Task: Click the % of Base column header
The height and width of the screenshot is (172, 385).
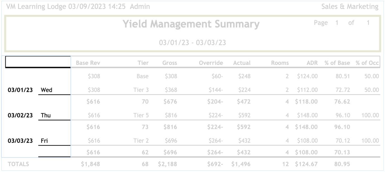Action: pos(337,63)
